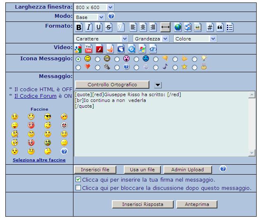Select the gold star message icon radio
Image resolution: width=262 pixels, height=220 pixels.
[x=175, y=68]
